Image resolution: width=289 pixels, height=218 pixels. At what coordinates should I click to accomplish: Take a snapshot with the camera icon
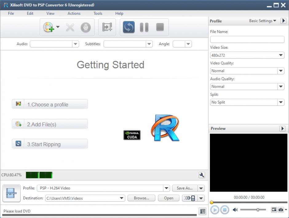click(281, 209)
